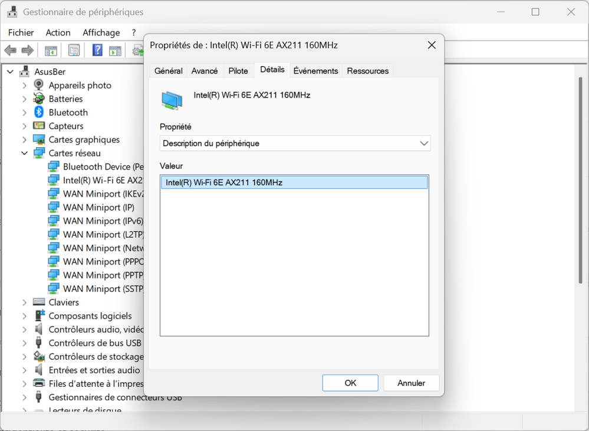This screenshot has height=431, width=589.
Task: Click the Contrôleurs de stockage icon
Action: pyautogui.click(x=39, y=356)
